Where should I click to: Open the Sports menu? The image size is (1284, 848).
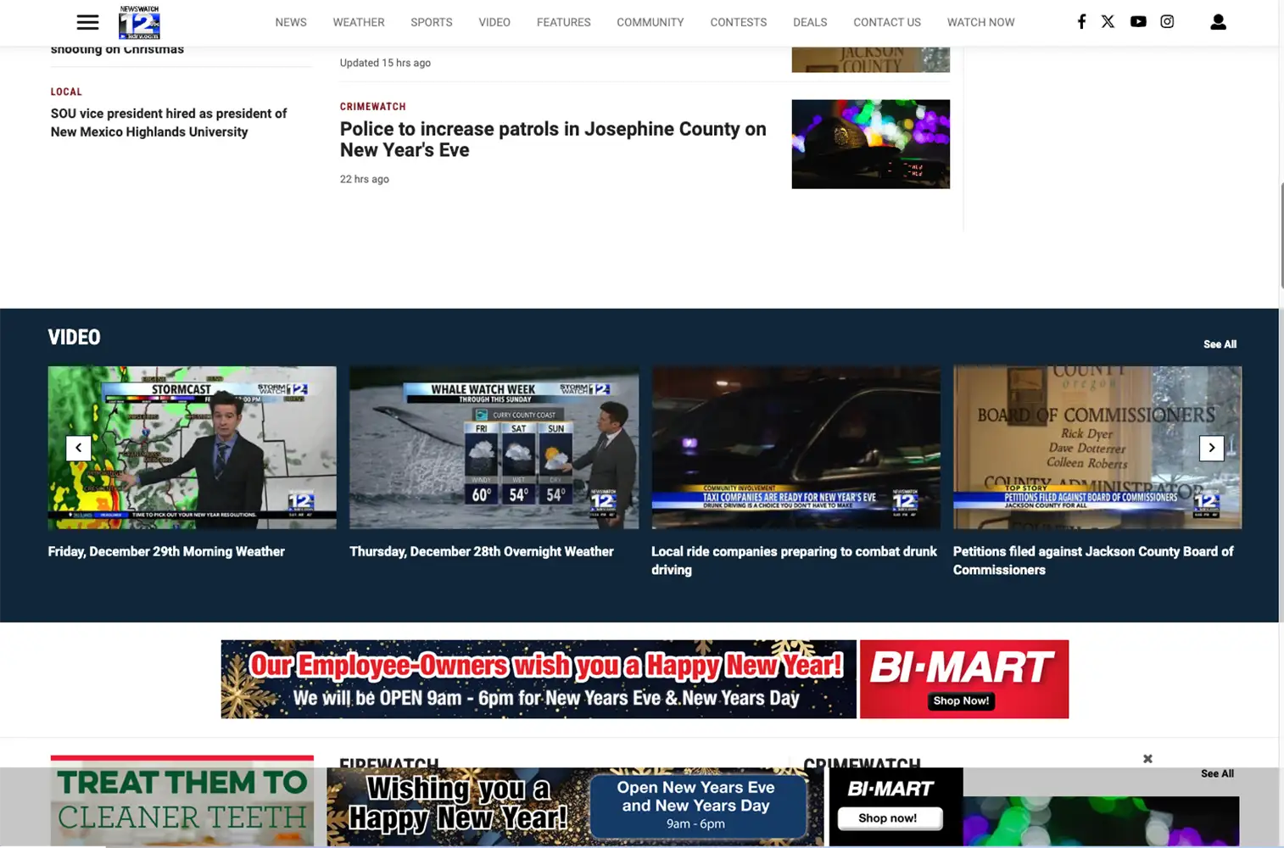[x=432, y=22]
